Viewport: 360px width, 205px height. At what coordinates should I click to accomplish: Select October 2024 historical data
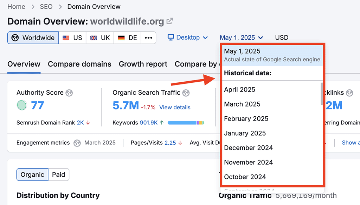tap(271, 177)
